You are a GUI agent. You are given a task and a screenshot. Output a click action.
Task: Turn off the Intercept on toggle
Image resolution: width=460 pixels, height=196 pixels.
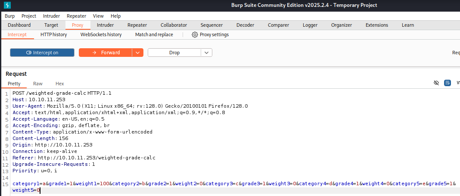(42, 53)
